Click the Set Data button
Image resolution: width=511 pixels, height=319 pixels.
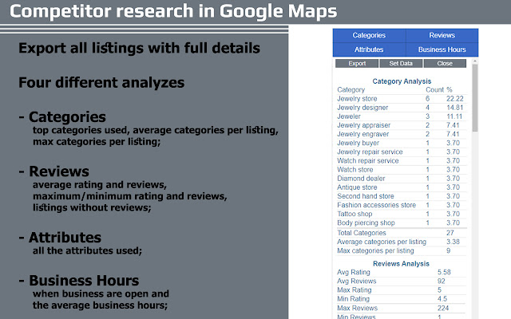coord(401,64)
